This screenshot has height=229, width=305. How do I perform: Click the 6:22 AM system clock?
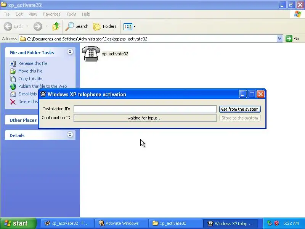[291, 223]
